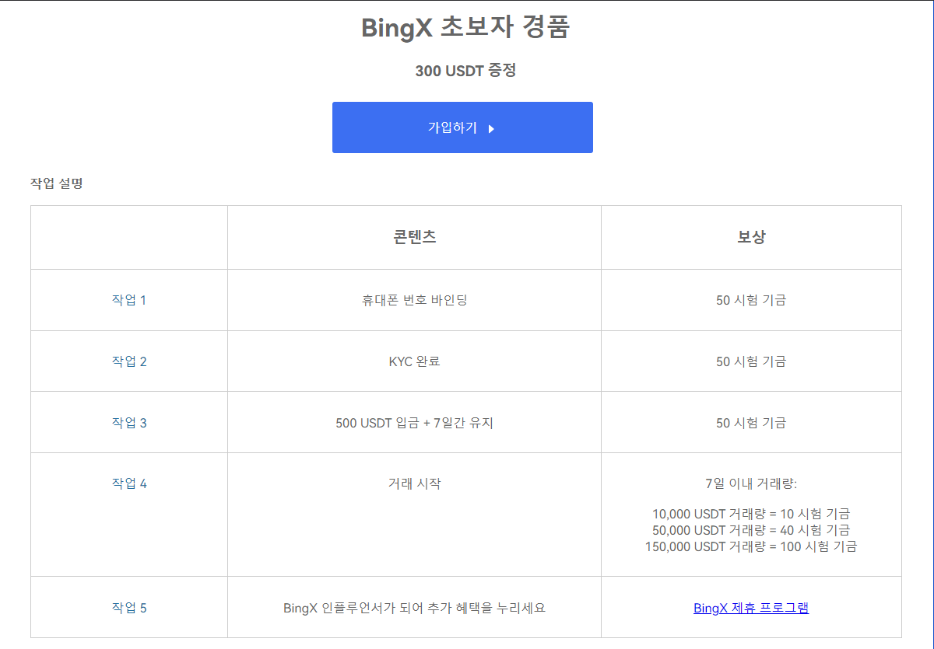This screenshot has height=649, width=934.
Task: Click the 콘텐츠 column header
Action: coord(414,237)
